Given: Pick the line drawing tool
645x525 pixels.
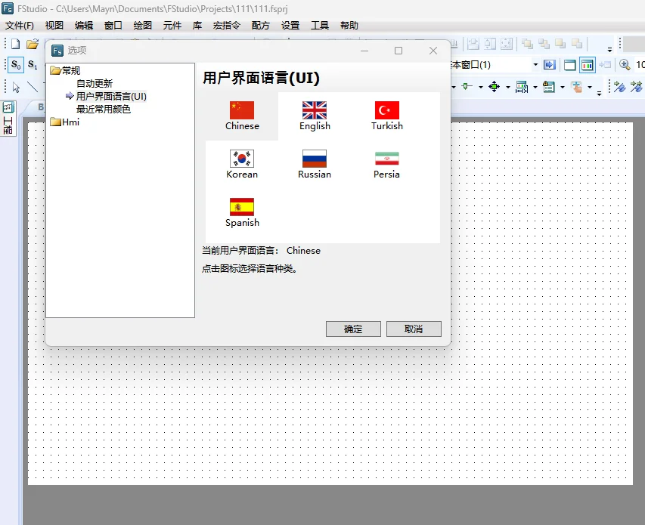Looking at the screenshot, I should [33, 87].
